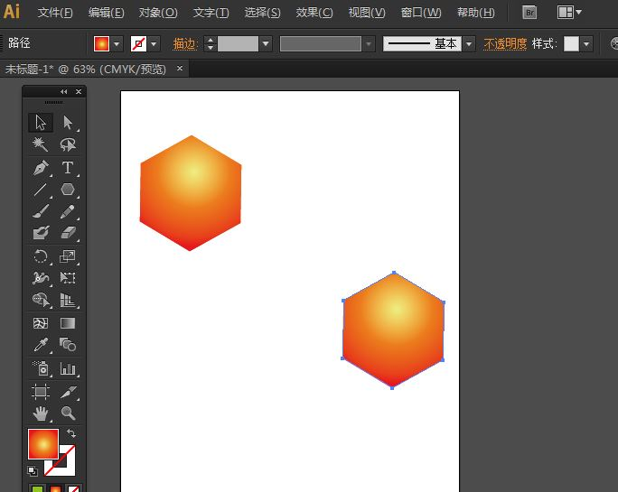Open the 文字(T) menu
The height and width of the screenshot is (492, 618).
tap(211, 13)
